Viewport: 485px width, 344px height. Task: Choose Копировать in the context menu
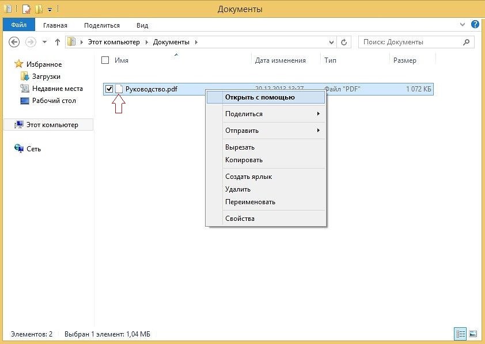(x=266, y=160)
